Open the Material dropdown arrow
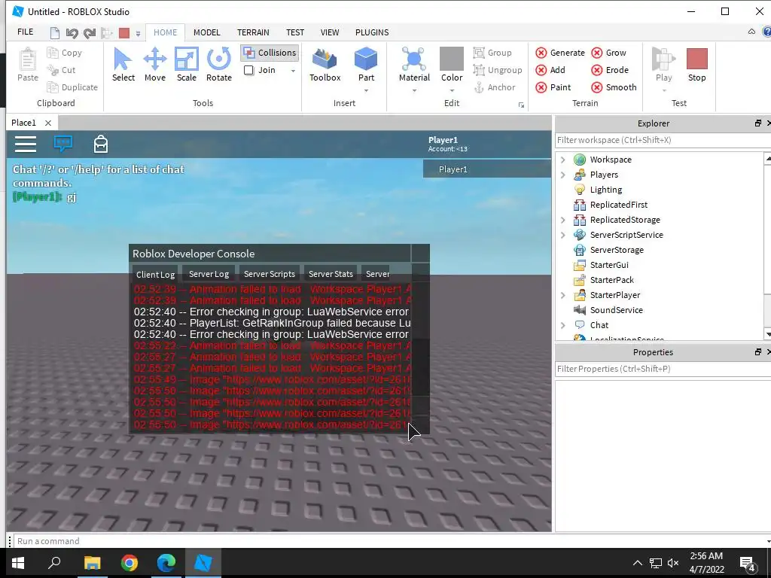 tap(414, 90)
